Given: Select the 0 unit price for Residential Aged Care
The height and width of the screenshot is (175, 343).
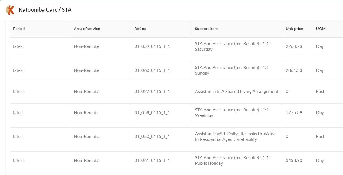Looking at the screenshot, I should point(287,137).
